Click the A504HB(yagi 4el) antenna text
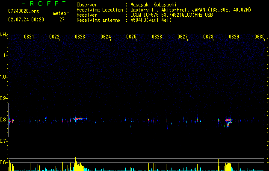Image resolution: width=269 pixels, height=171 pixels. click(x=151, y=20)
